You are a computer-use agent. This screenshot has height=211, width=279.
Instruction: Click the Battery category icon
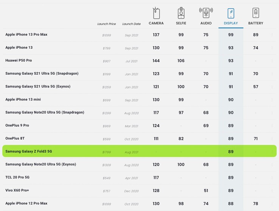point(256,13)
